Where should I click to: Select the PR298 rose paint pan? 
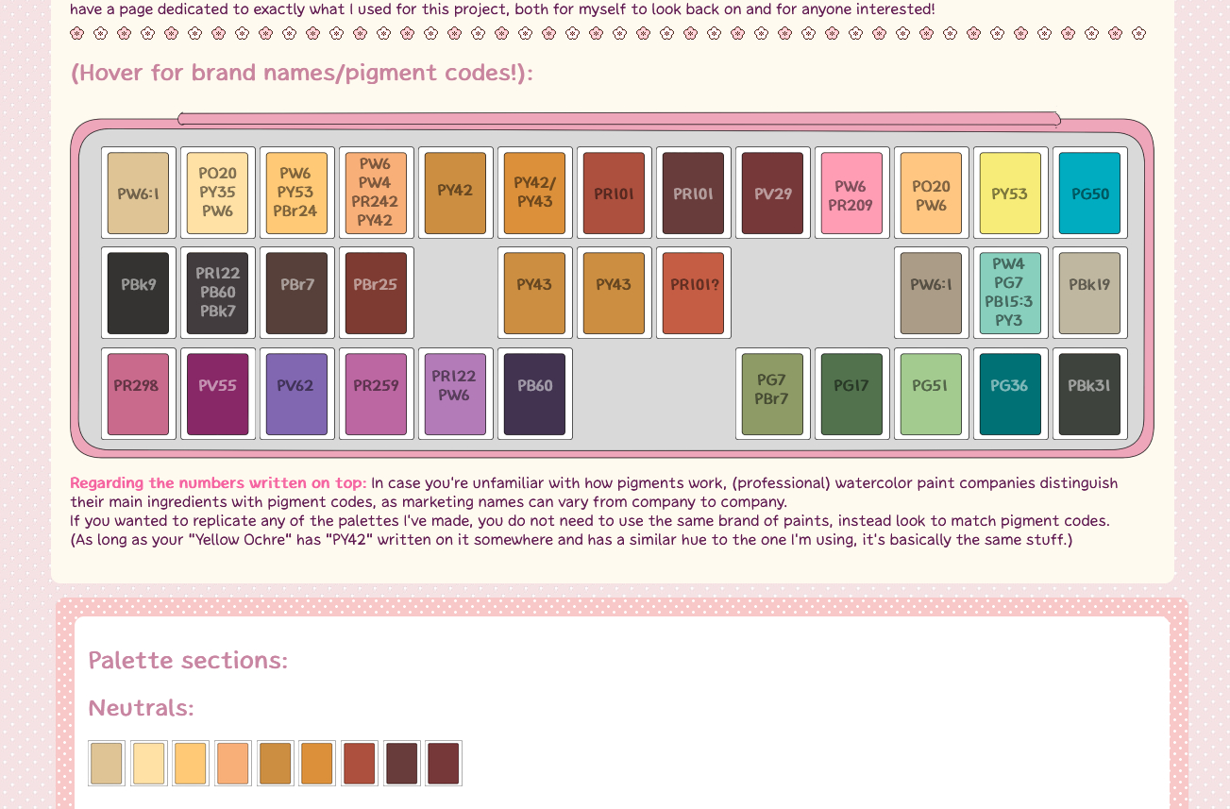[x=138, y=395]
